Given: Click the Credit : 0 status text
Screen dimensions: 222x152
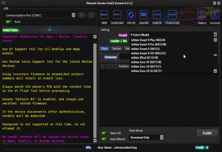Looking at the screenshot, I should point(202,147).
